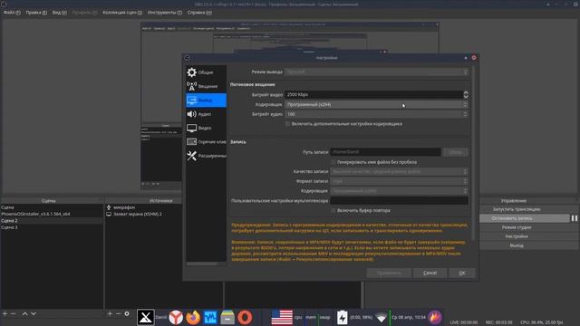Open the recording quality dropdown
This screenshot has height=326, width=580.
coord(399,171)
